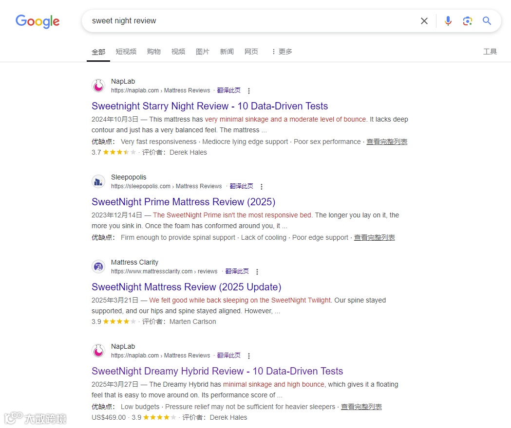
Task: Click the Sleepopolis site name
Action: pos(129,178)
